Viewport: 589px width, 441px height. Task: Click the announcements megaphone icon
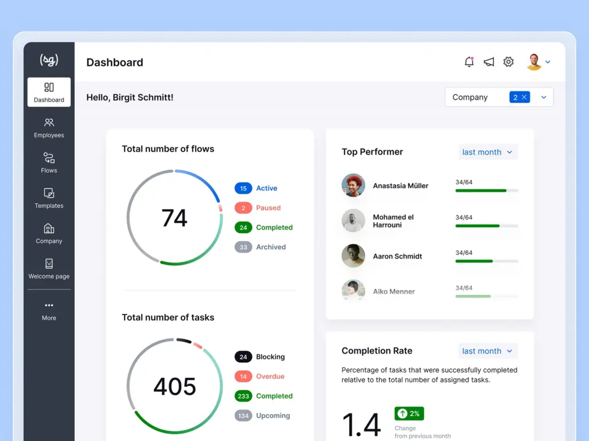[488, 61]
